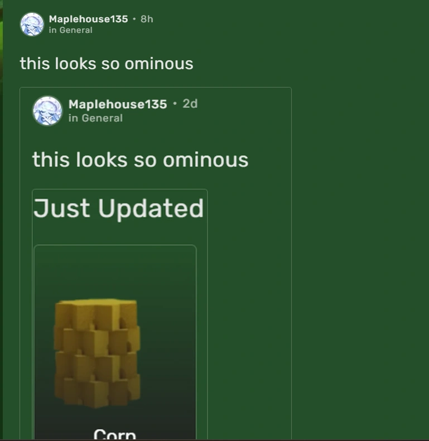Open the 'in General' category under the 8h post
The width and height of the screenshot is (429, 441).
pos(71,30)
